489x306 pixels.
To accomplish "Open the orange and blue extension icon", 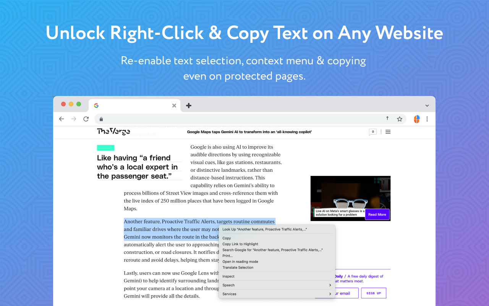I will (417, 119).
